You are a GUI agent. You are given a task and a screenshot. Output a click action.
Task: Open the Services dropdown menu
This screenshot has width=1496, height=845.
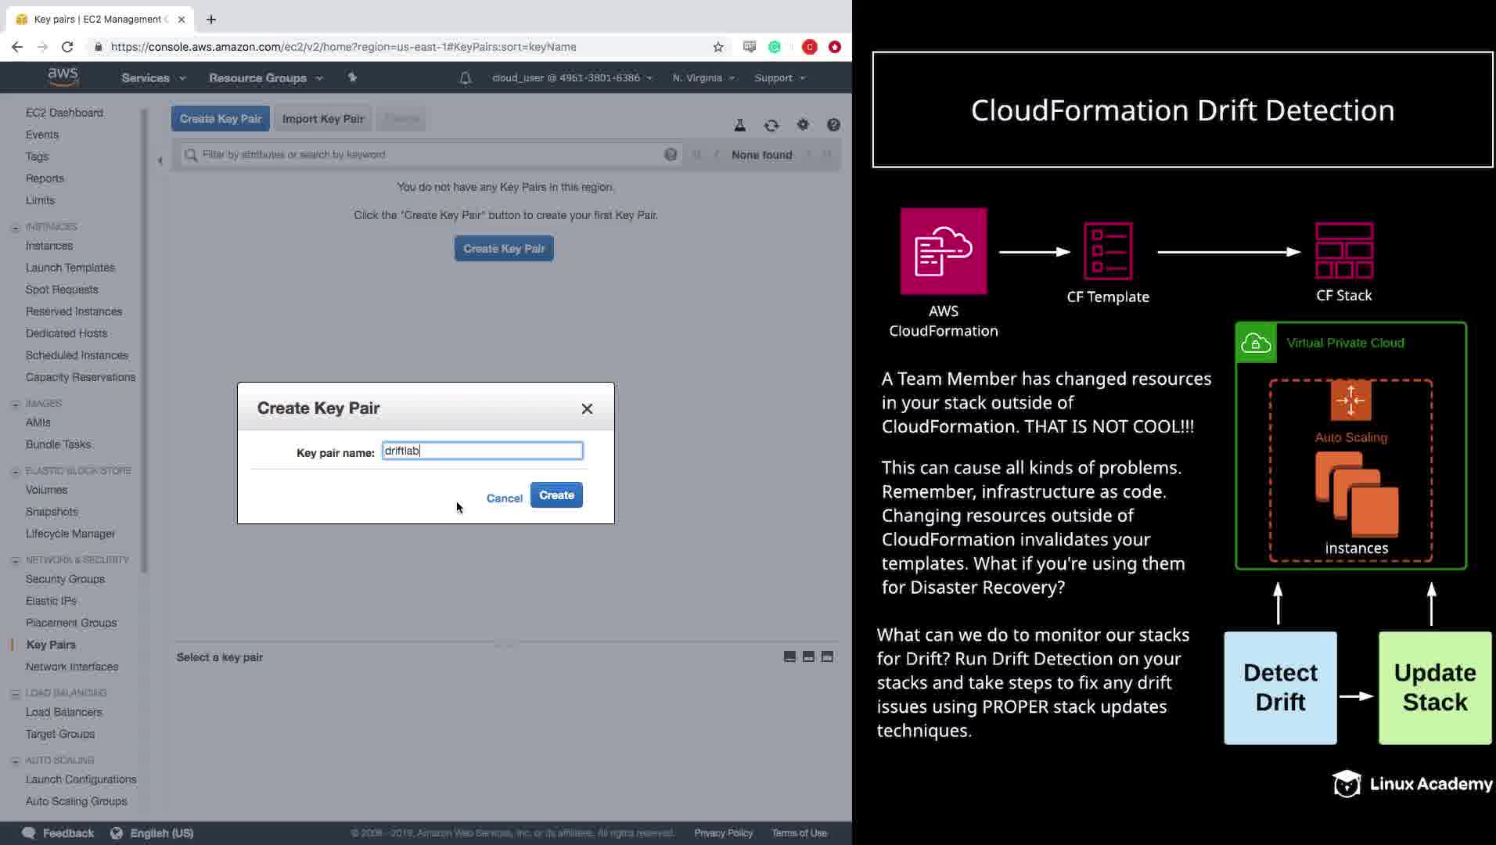tap(153, 78)
